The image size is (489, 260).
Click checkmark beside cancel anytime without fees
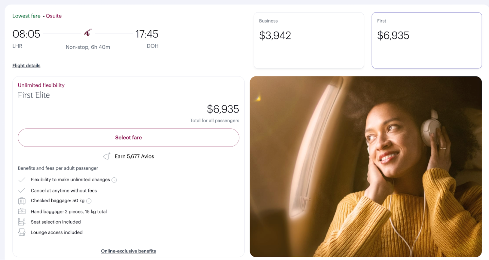tap(22, 190)
